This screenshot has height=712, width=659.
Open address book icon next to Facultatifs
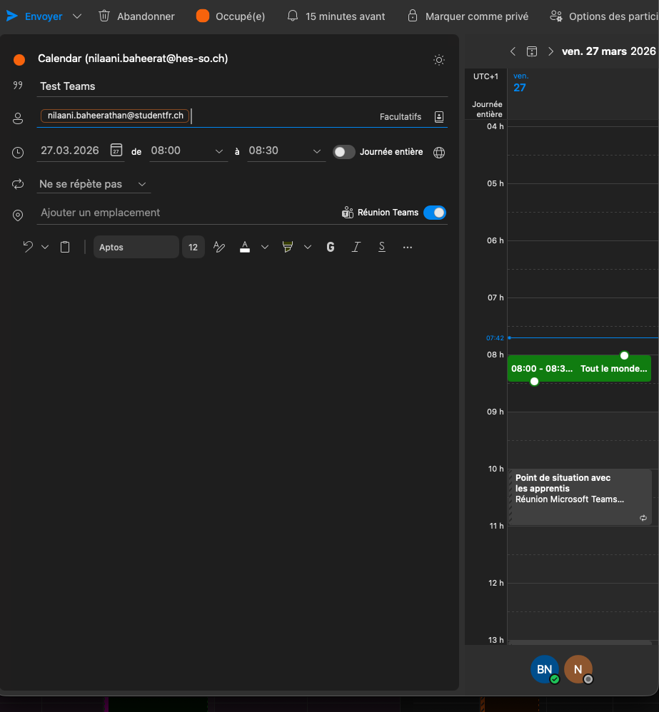click(439, 117)
